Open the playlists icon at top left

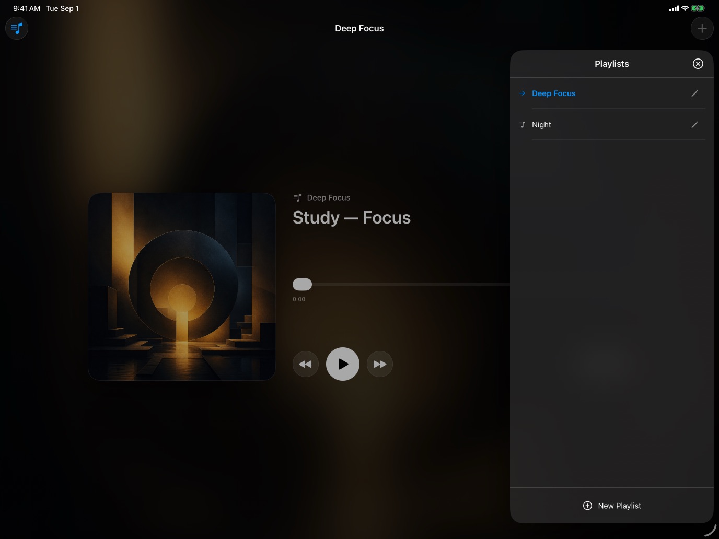[x=17, y=28]
